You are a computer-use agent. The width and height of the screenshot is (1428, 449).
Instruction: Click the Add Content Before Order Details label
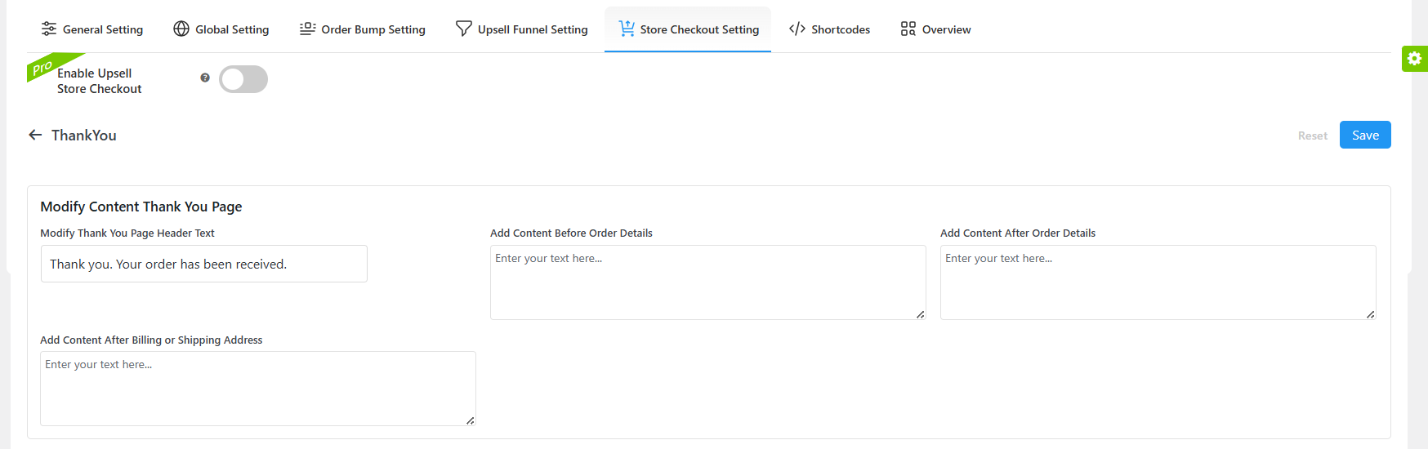[571, 233]
